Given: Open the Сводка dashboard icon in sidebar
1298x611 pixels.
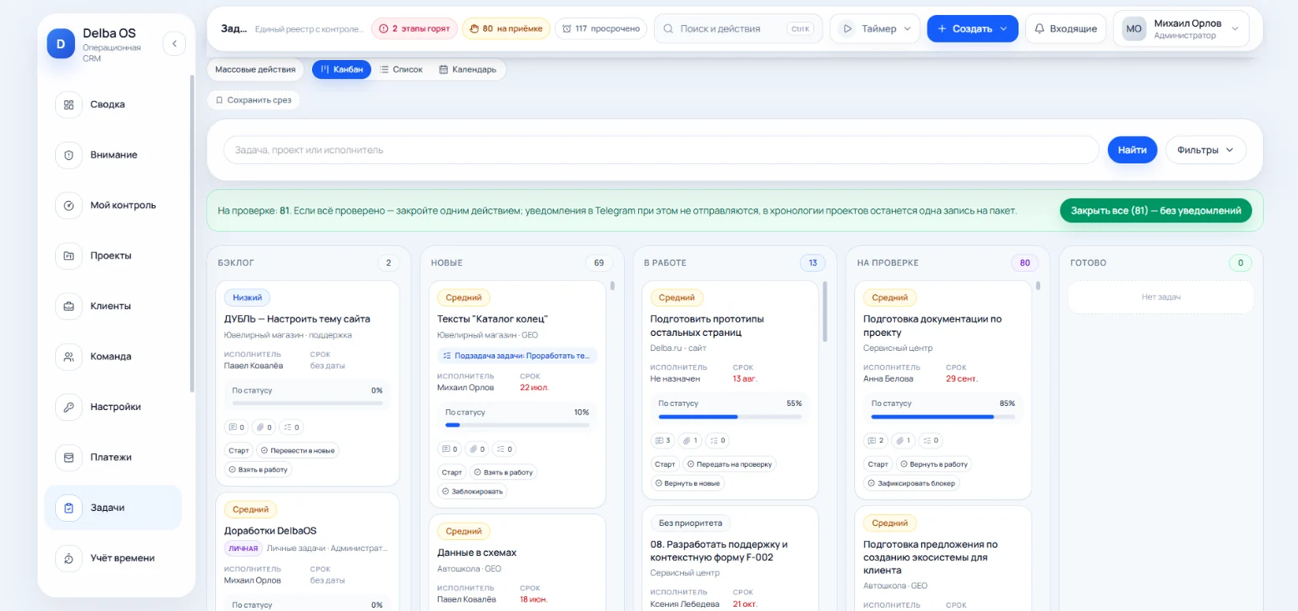Looking at the screenshot, I should [x=68, y=105].
